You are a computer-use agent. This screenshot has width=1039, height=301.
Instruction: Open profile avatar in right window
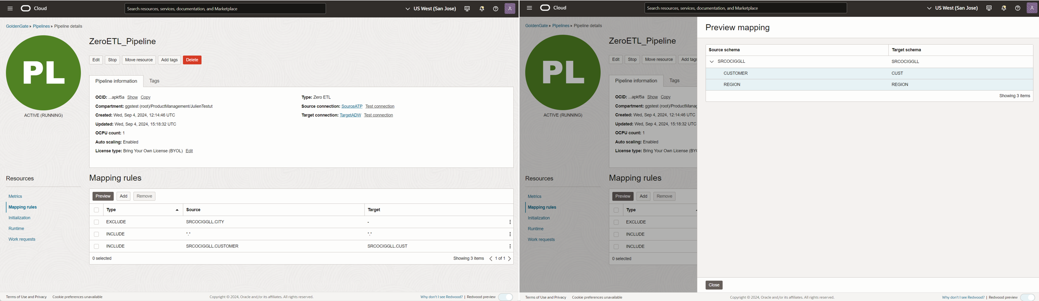[1032, 8]
